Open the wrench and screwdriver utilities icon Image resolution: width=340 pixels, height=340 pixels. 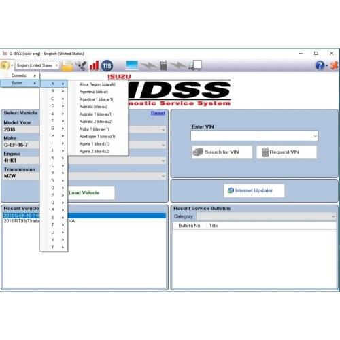(x=81, y=66)
